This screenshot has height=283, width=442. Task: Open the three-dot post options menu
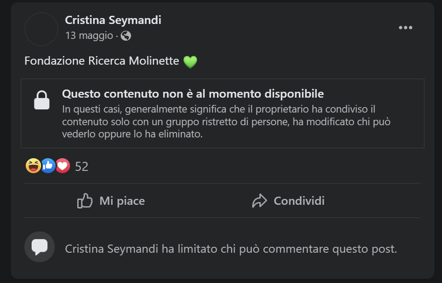point(405,28)
